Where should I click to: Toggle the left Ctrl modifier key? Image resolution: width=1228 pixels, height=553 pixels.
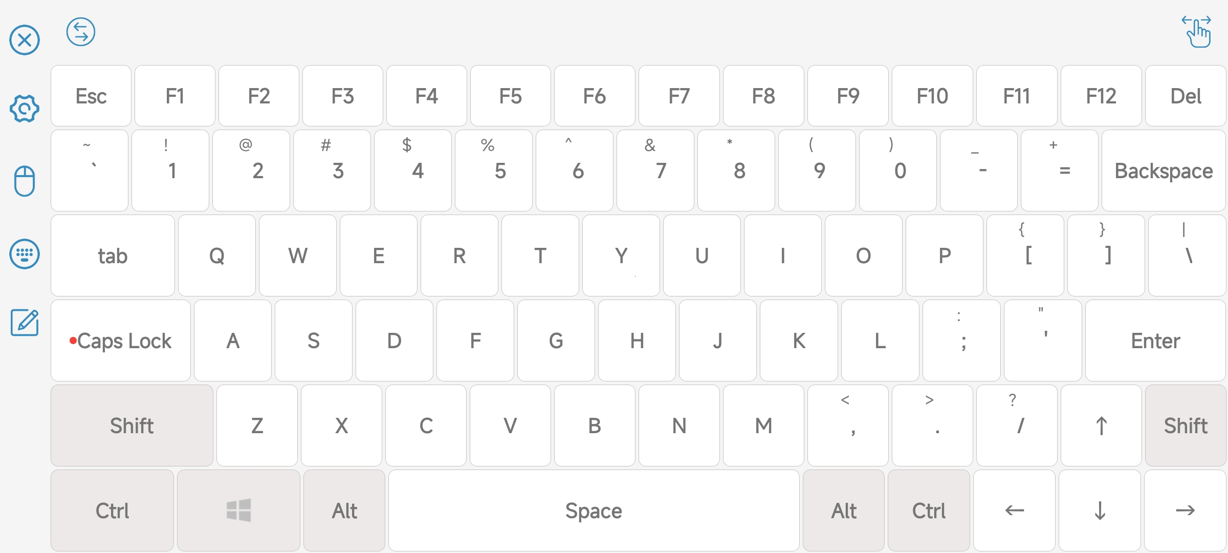click(113, 511)
